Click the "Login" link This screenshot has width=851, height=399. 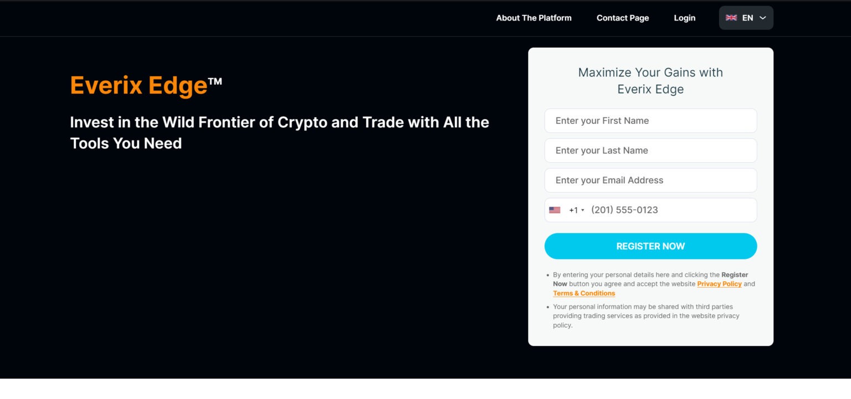[x=684, y=17]
